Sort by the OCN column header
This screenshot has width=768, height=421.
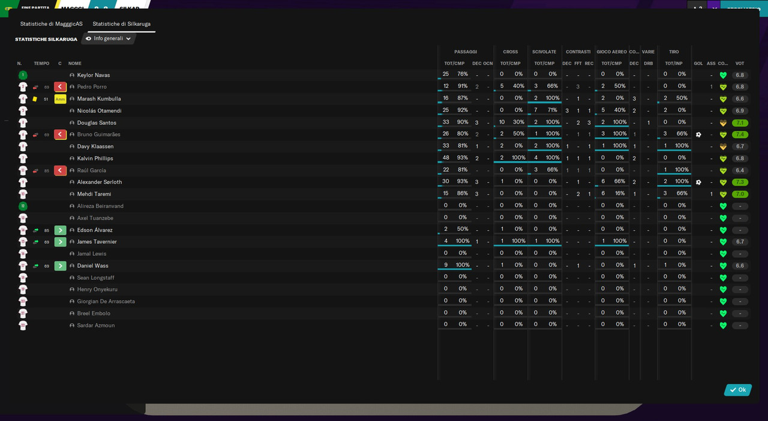pos(488,64)
